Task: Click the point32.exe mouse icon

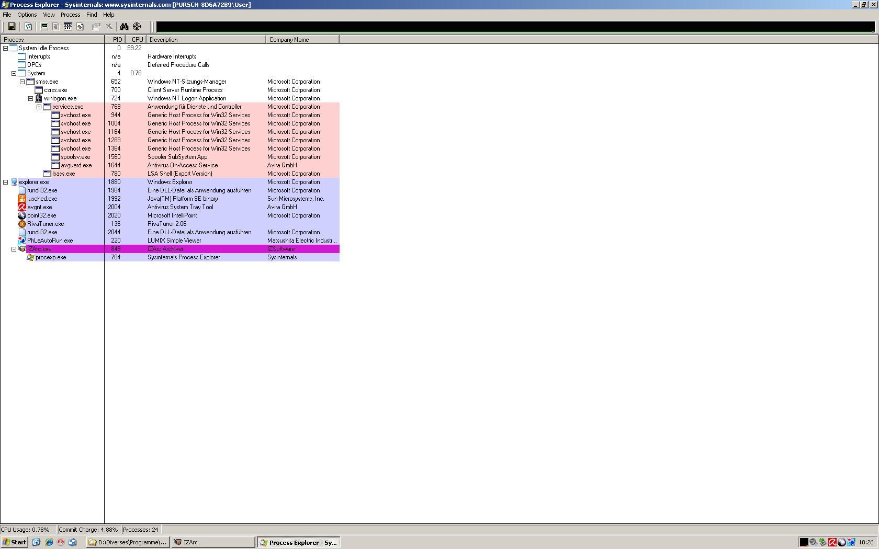Action: point(22,215)
